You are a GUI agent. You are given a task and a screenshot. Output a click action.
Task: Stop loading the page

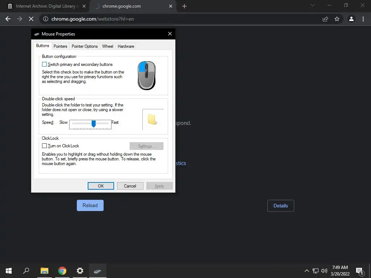(31, 19)
